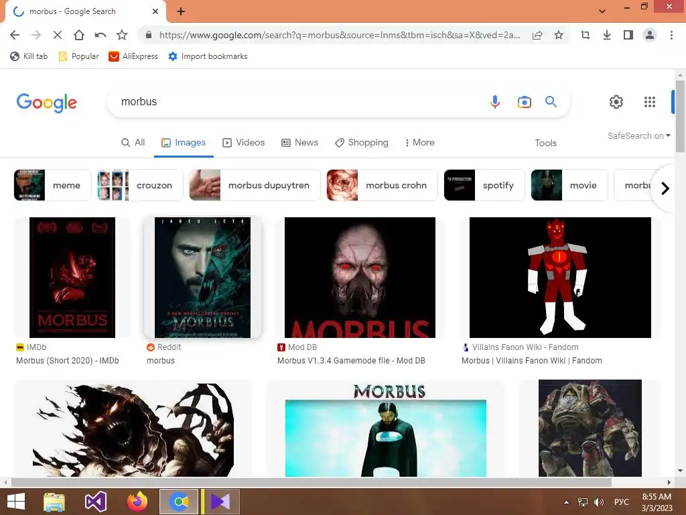The width and height of the screenshot is (686, 515).
Task: Open the More search categories menu
Action: 419,143
